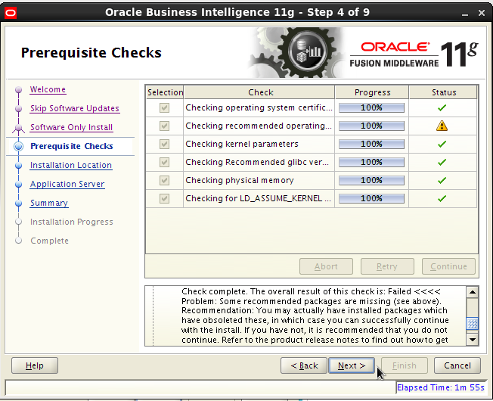The width and height of the screenshot is (493, 401).
Task: Open Help for the installer
Action: point(35,365)
